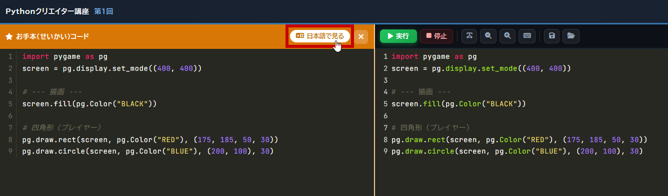Viewport: 668px width, 196px height.
Task: Click editor comment line # --- 描画 ---
Action: coord(421,92)
